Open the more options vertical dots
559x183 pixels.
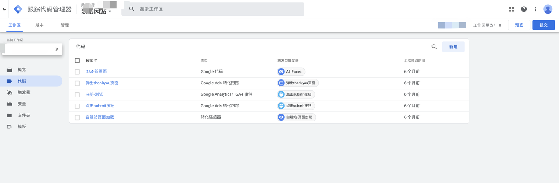coord(535,9)
